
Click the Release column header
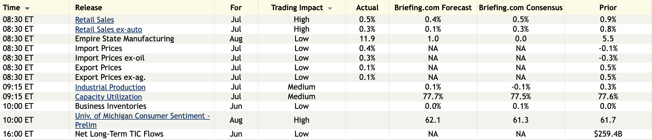(88, 8)
